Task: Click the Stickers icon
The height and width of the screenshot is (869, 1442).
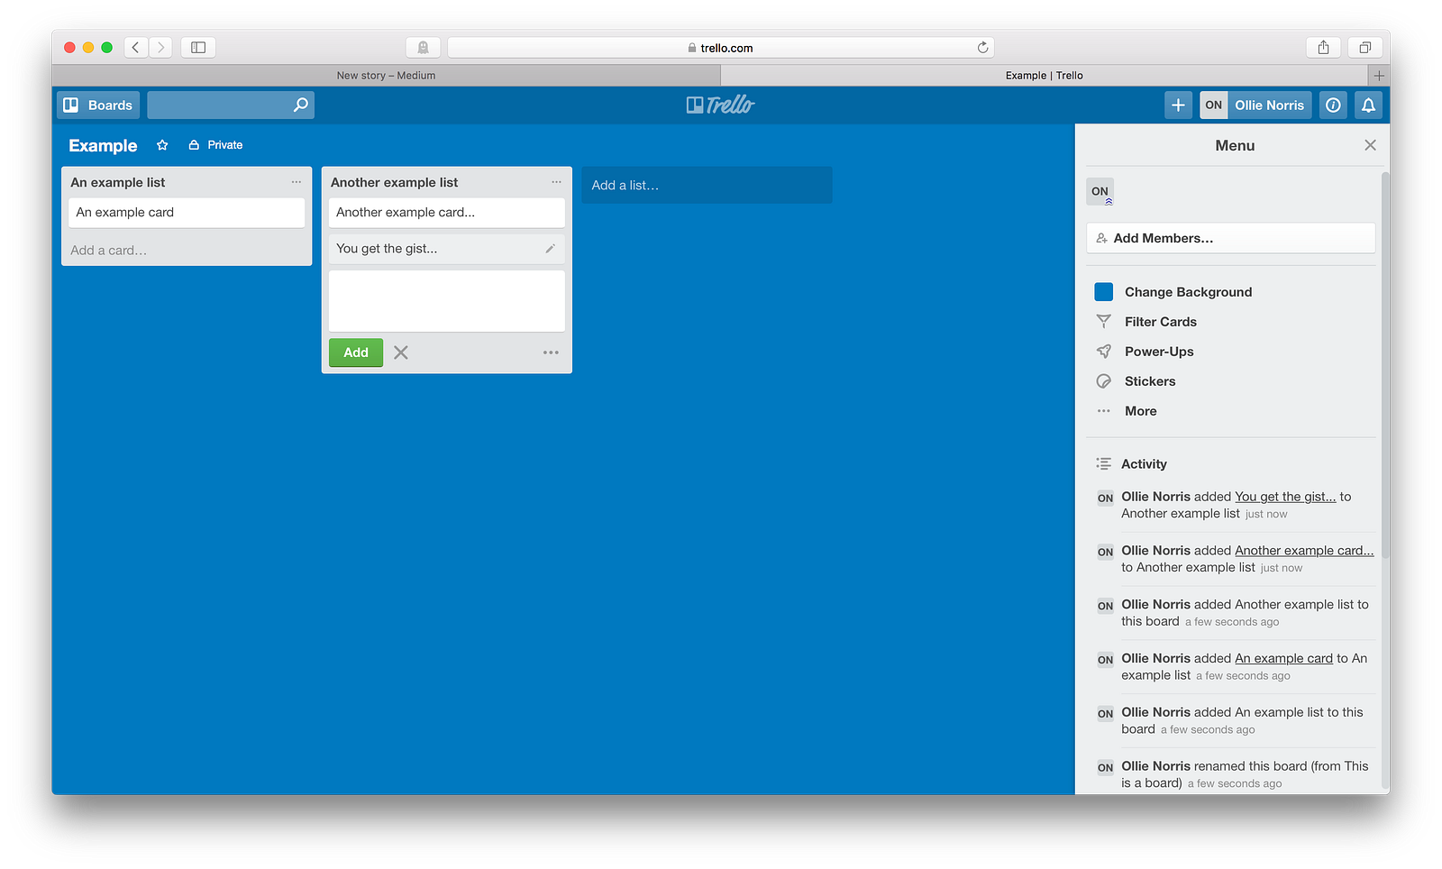Action: point(1104,381)
